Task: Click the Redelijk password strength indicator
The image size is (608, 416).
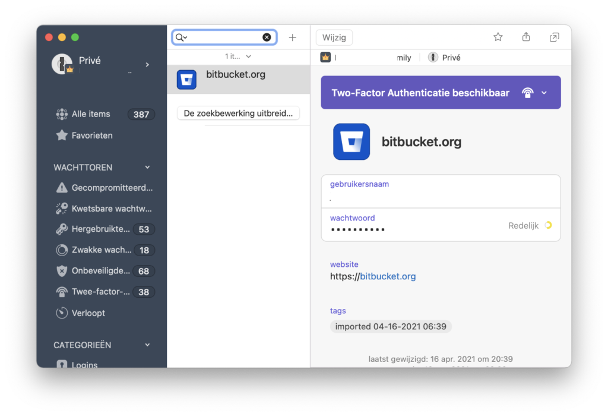Action: [x=530, y=225]
